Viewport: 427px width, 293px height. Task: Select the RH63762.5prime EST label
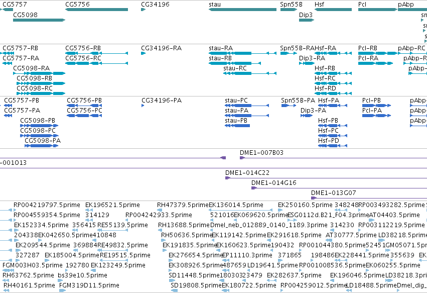coord(28,275)
